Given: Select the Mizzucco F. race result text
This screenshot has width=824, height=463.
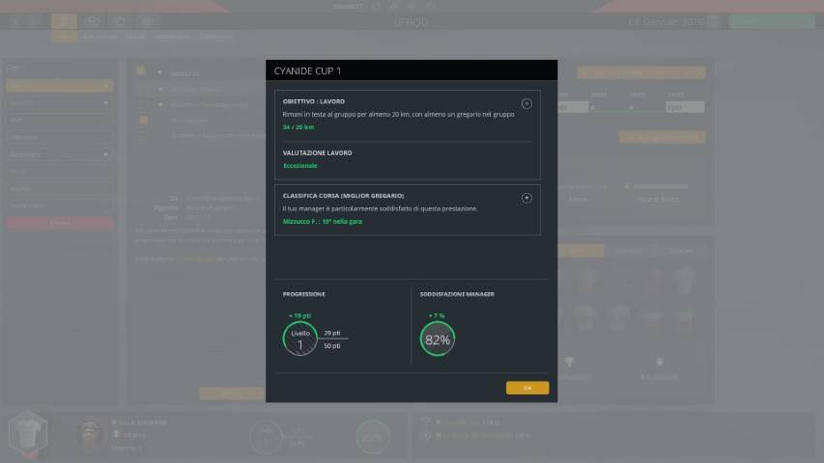Looking at the screenshot, I should click(x=324, y=222).
